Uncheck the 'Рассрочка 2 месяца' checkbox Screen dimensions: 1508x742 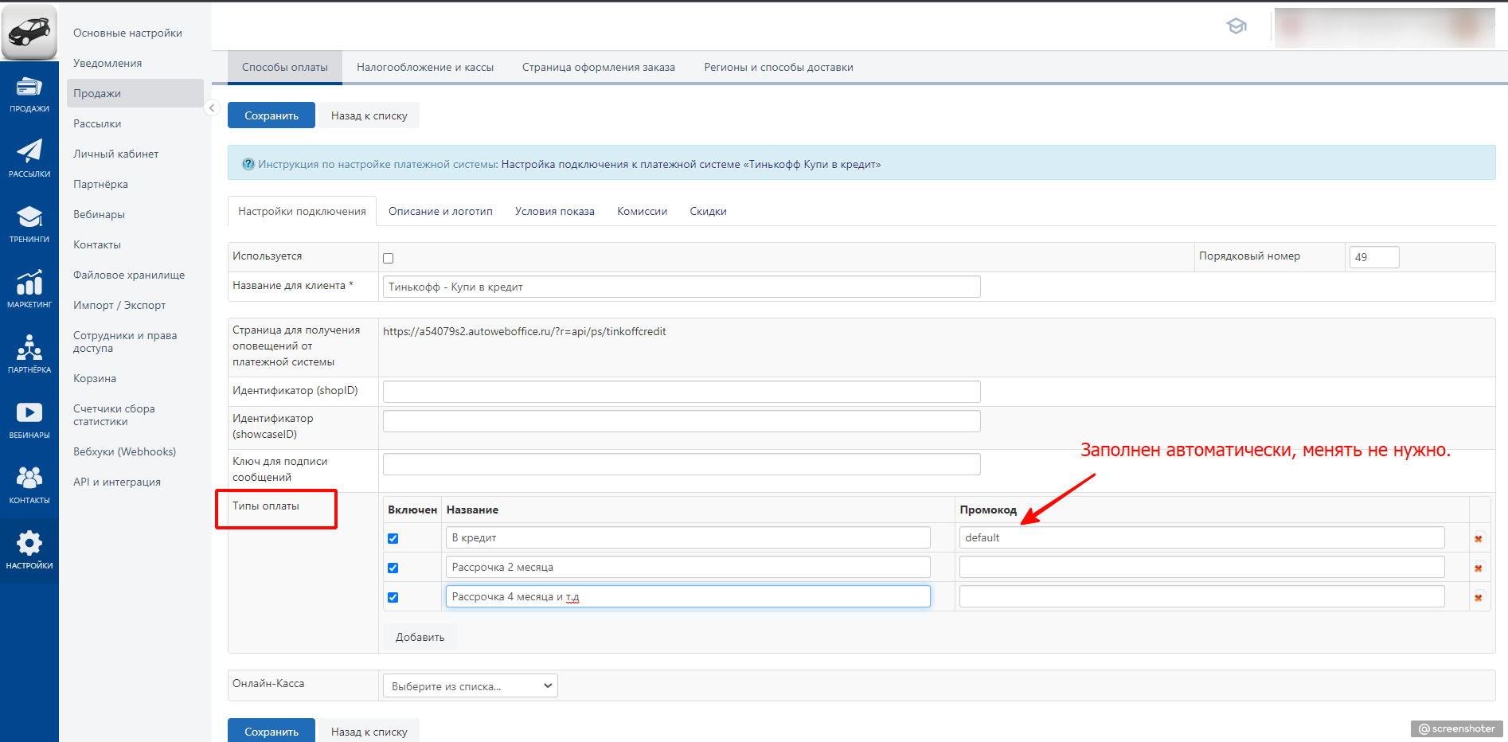[393, 568]
